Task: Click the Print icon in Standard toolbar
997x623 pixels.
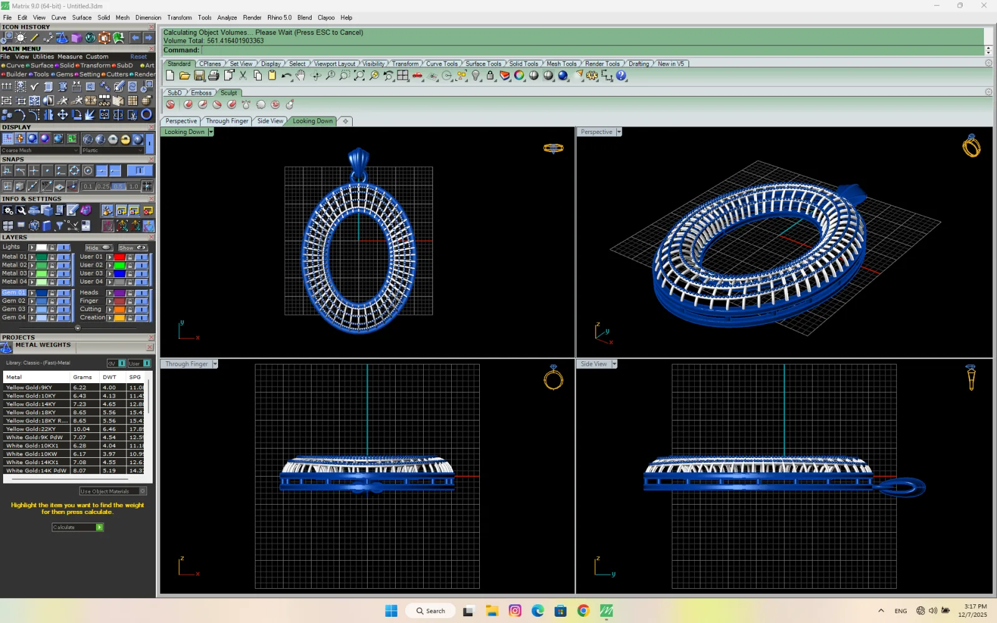Action: tap(214, 75)
